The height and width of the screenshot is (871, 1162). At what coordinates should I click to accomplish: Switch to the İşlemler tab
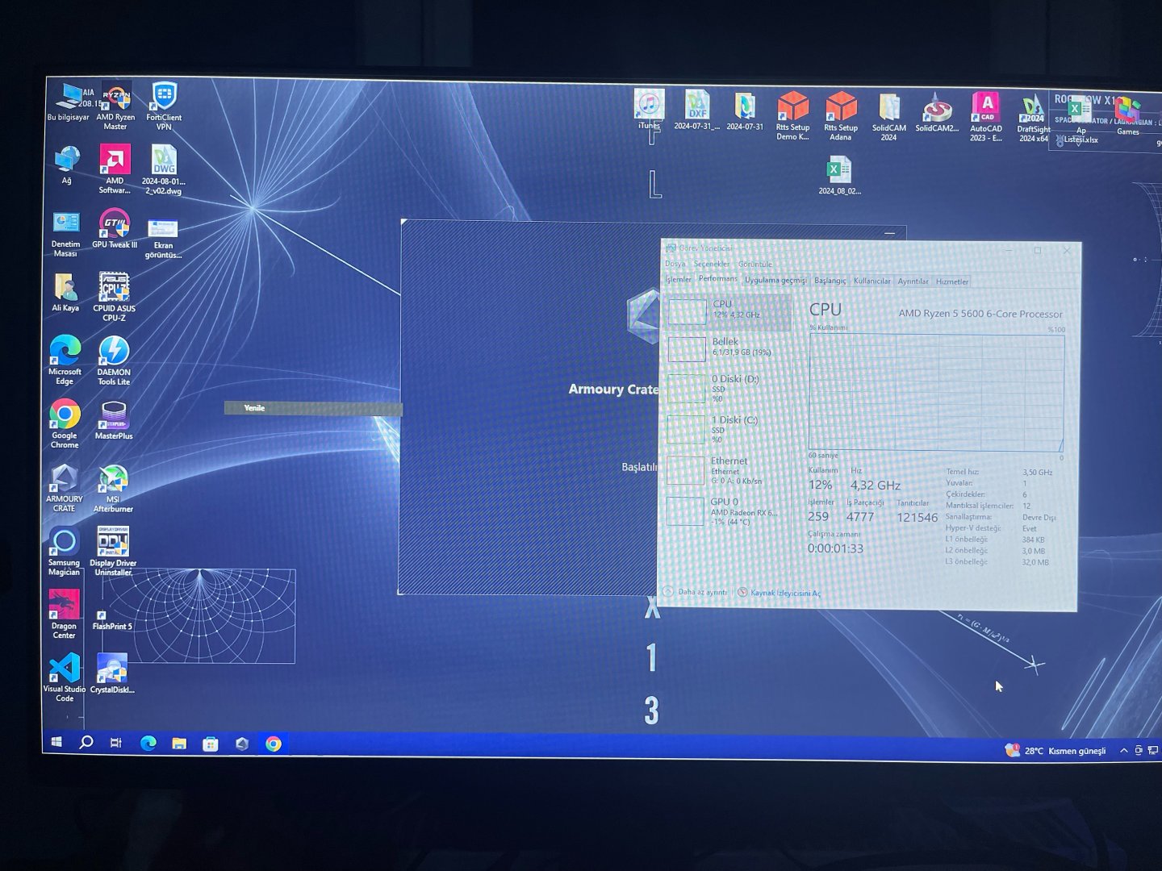[678, 280]
